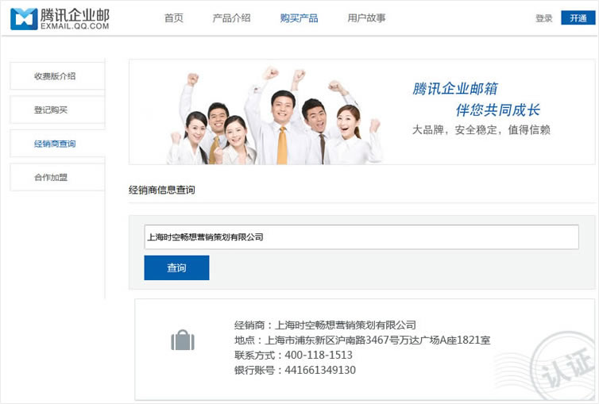599x404 pixels.
Task: Open 合作加盟 in the sidebar
Action: pyautogui.click(x=57, y=177)
